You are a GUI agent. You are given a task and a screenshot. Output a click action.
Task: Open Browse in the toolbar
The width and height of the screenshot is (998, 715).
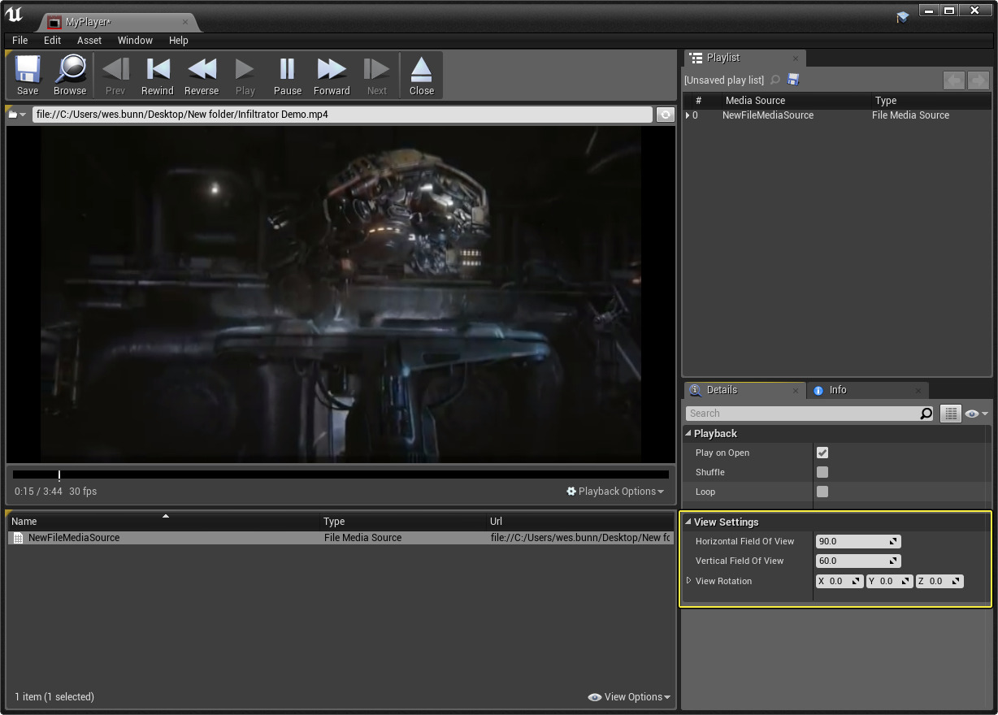point(70,75)
